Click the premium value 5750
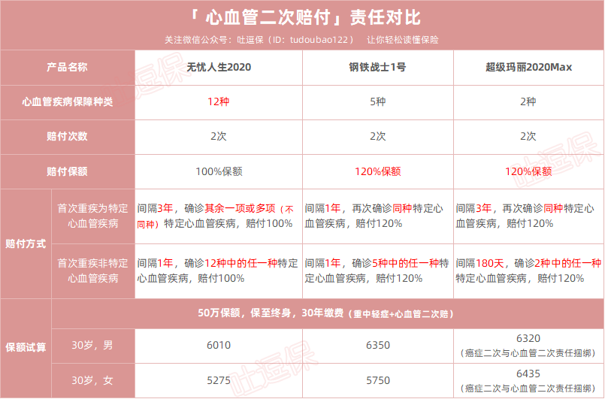Viewport: 605px width, 399px height. pos(378,380)
